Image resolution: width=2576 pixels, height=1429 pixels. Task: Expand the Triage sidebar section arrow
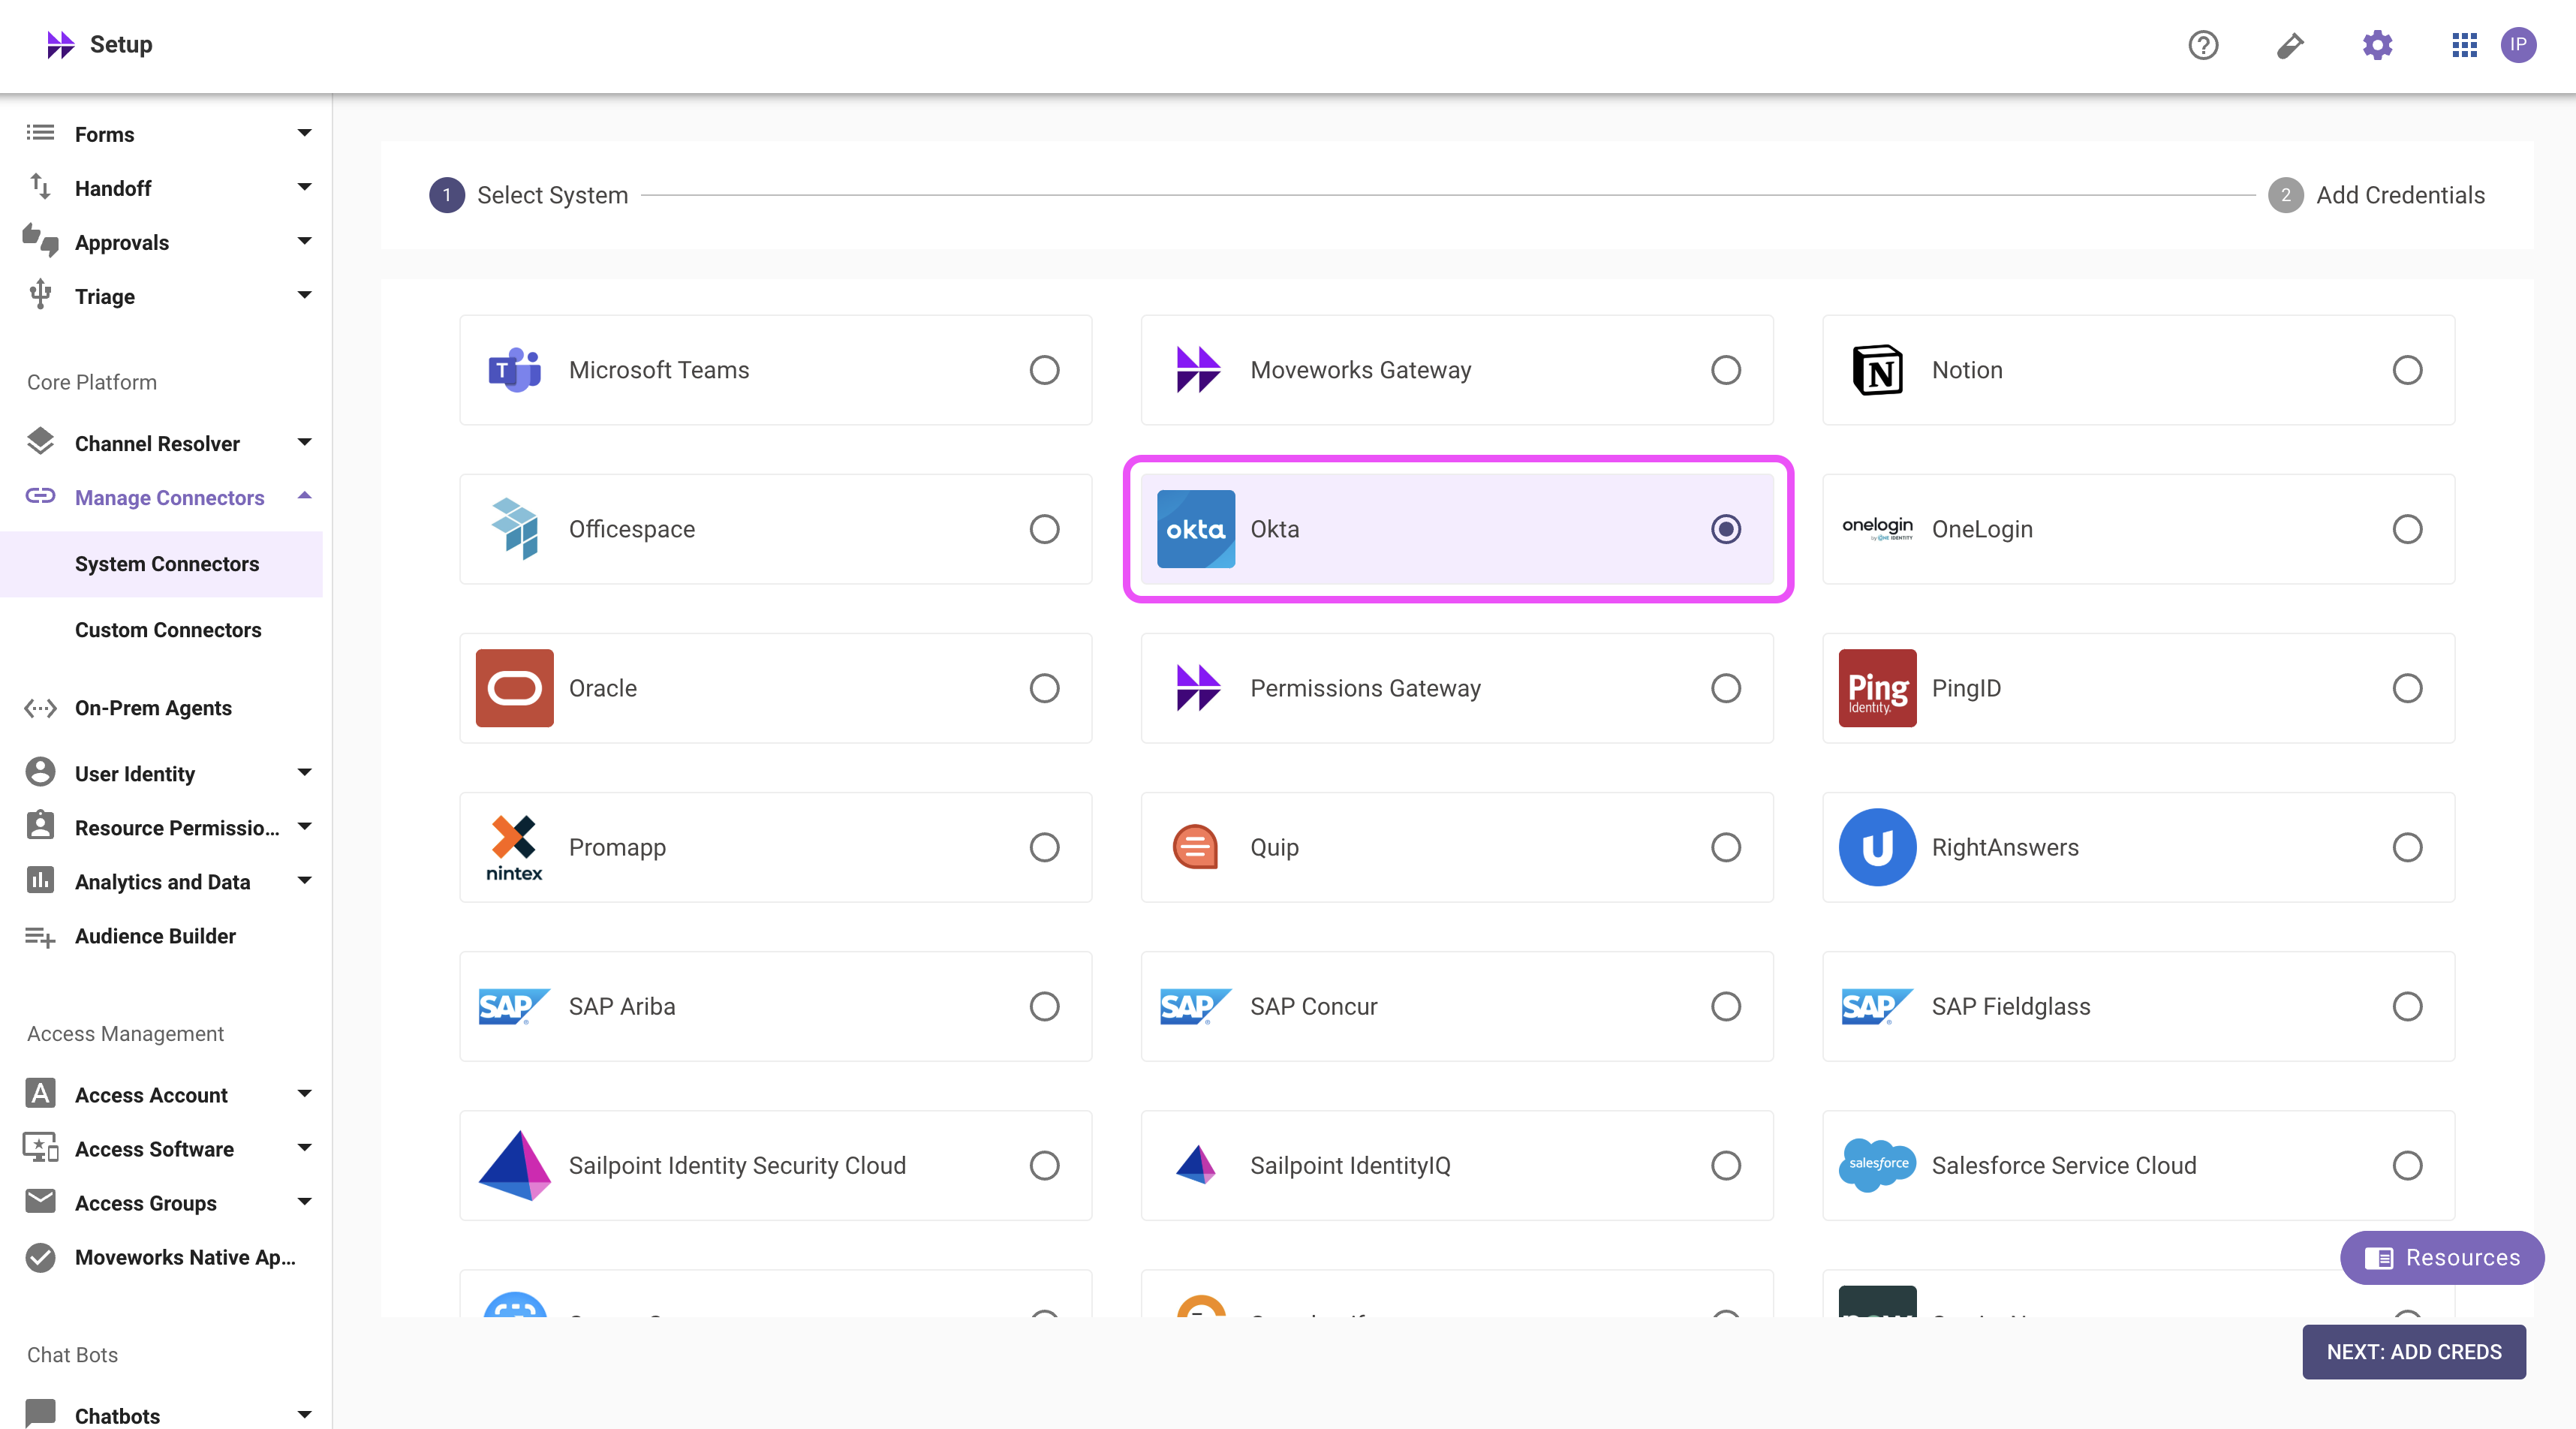click(305, 295)
